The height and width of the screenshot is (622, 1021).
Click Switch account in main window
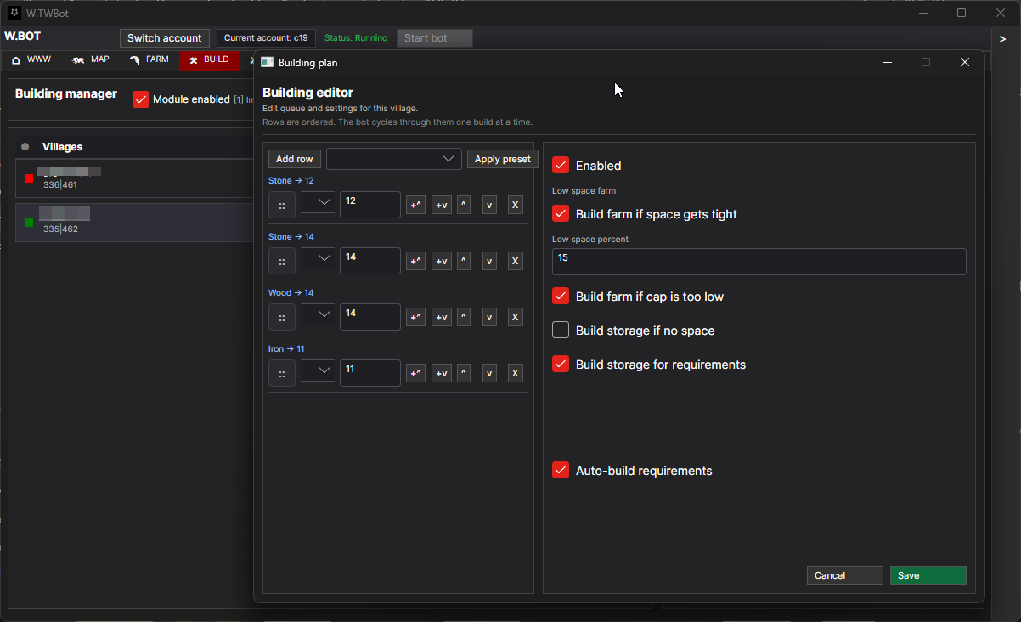(x=165, y=38)
